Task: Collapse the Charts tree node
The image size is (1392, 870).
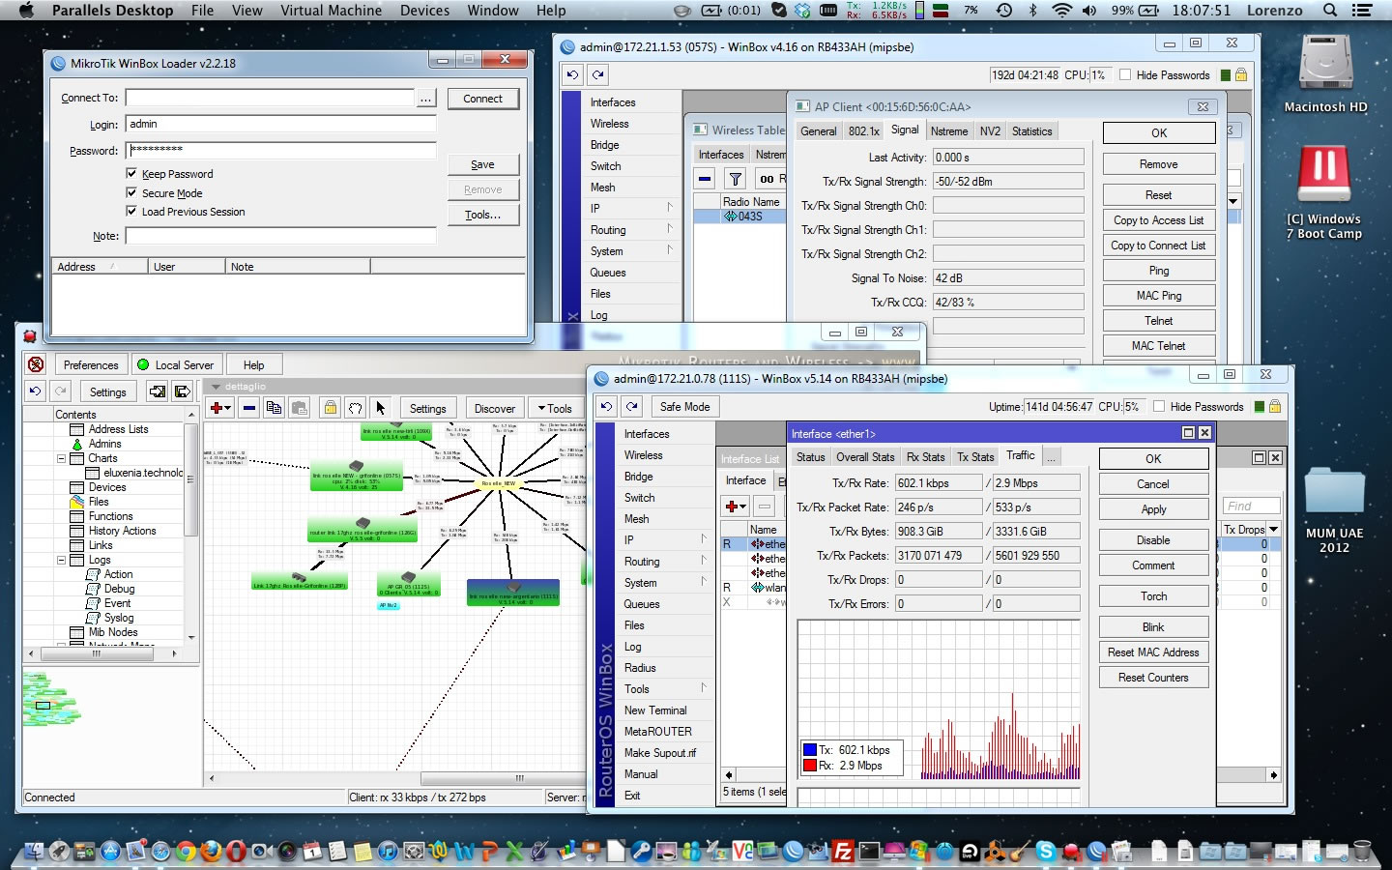Action: point(62,458)
